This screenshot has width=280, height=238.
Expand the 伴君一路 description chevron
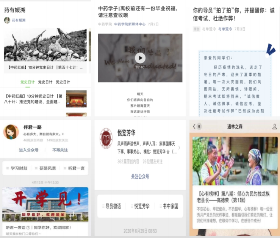coord(63,134)
